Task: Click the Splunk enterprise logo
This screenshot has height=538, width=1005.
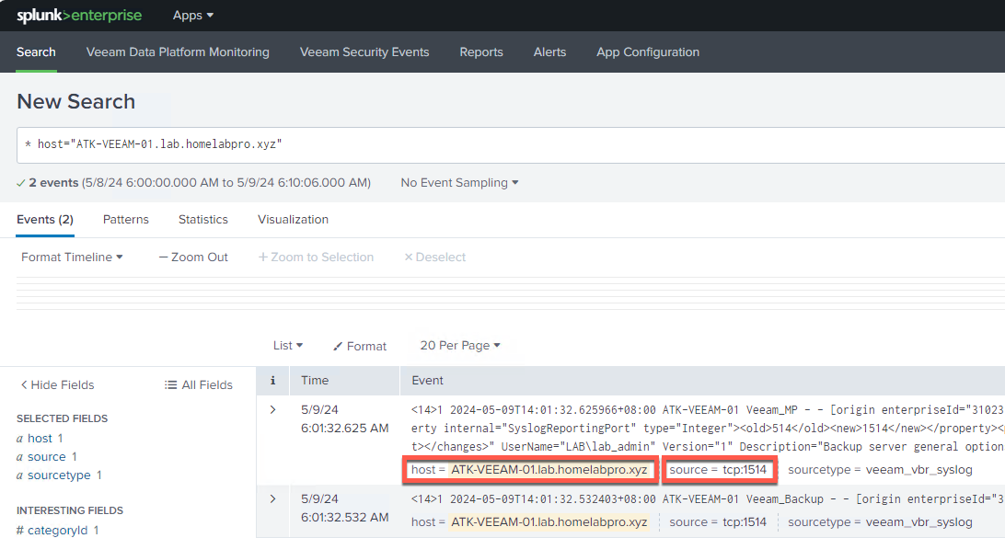Action: [78, 16]
